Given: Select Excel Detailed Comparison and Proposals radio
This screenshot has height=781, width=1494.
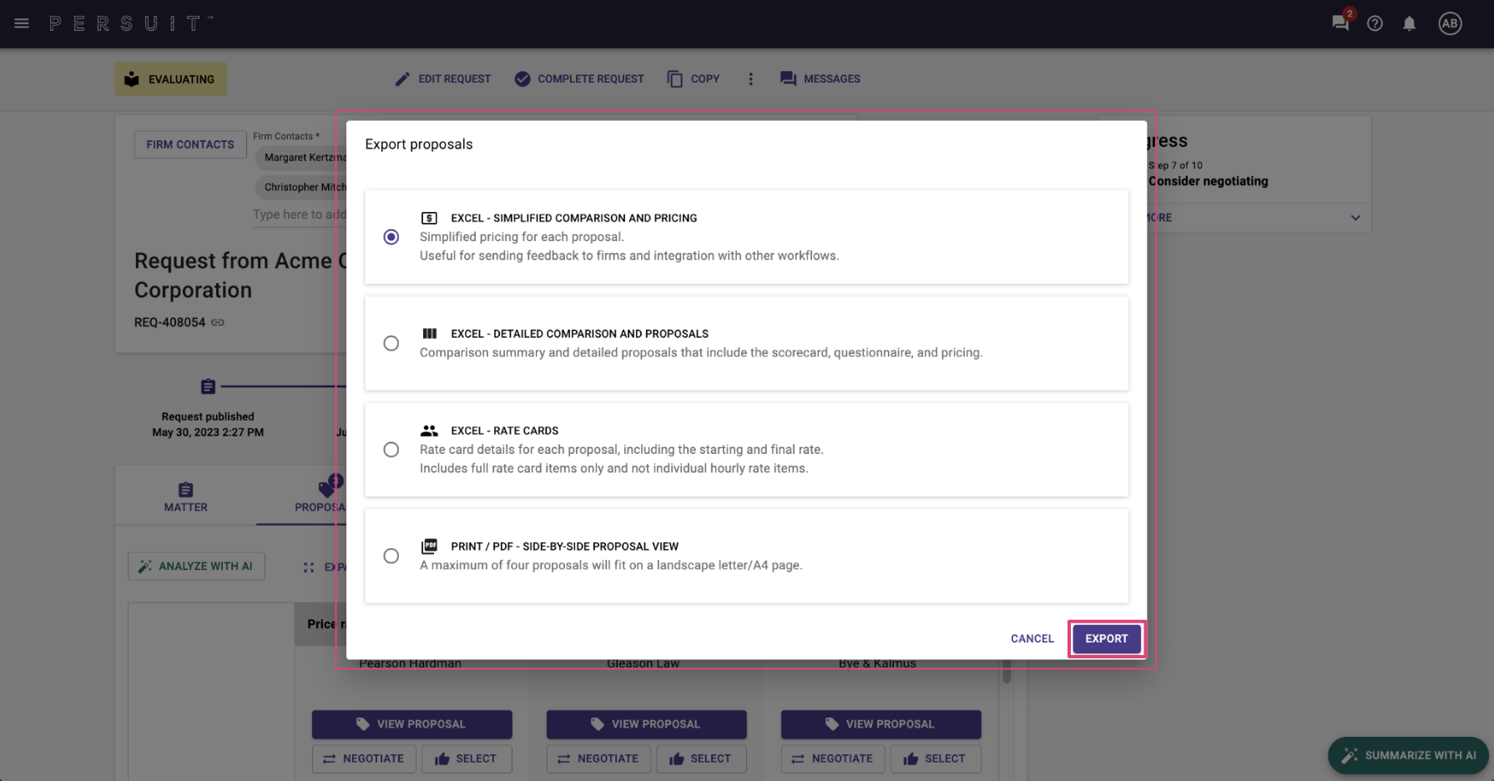Looking at the screenshot, I should click(391, 343).
